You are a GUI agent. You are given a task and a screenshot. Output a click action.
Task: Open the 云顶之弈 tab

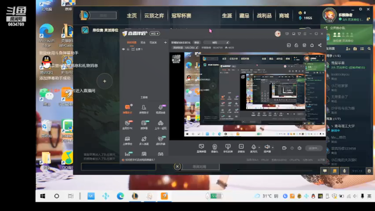point(154,16)
